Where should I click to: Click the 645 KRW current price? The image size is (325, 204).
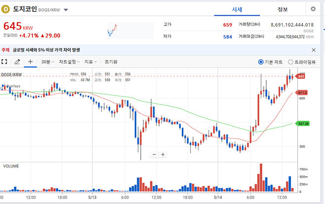(18, 26)
